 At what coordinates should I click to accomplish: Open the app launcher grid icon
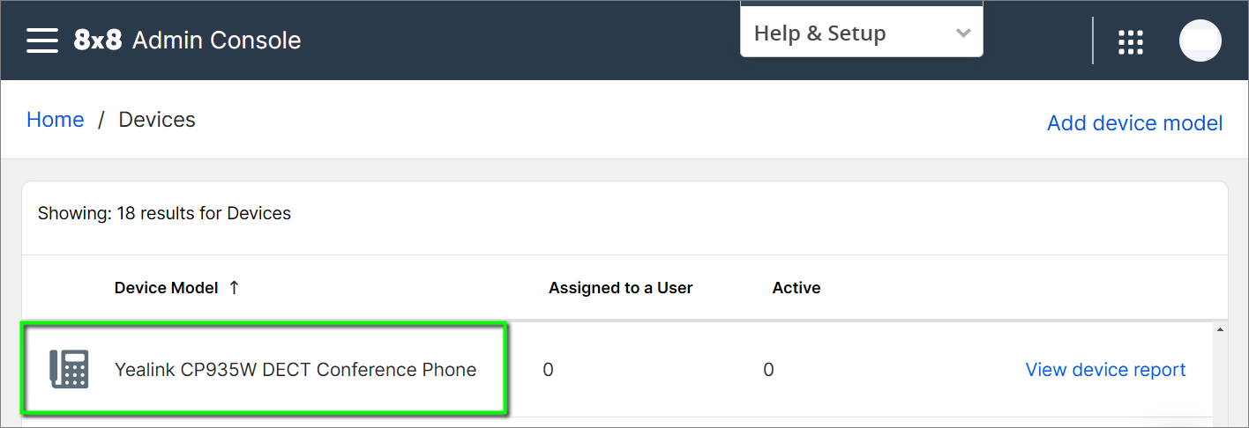coord(1131,41)
